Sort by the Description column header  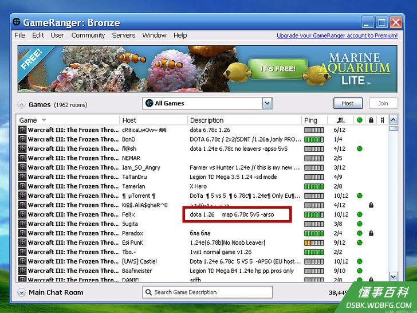tap(244, 120)
